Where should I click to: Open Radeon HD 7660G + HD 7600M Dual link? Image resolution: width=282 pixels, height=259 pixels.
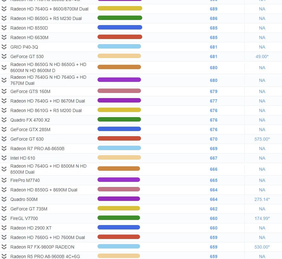48,238
